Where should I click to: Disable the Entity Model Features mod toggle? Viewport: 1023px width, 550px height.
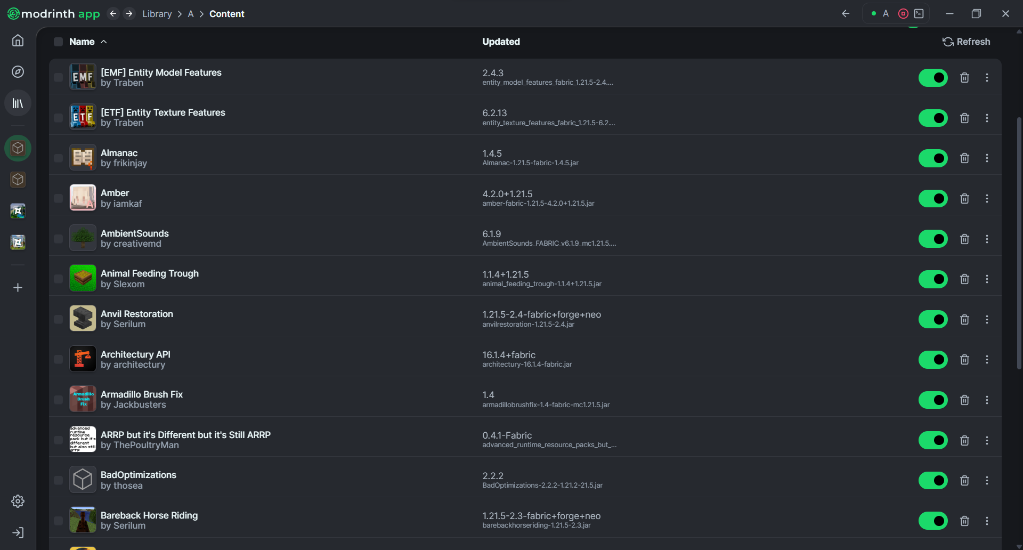point(933,78)
